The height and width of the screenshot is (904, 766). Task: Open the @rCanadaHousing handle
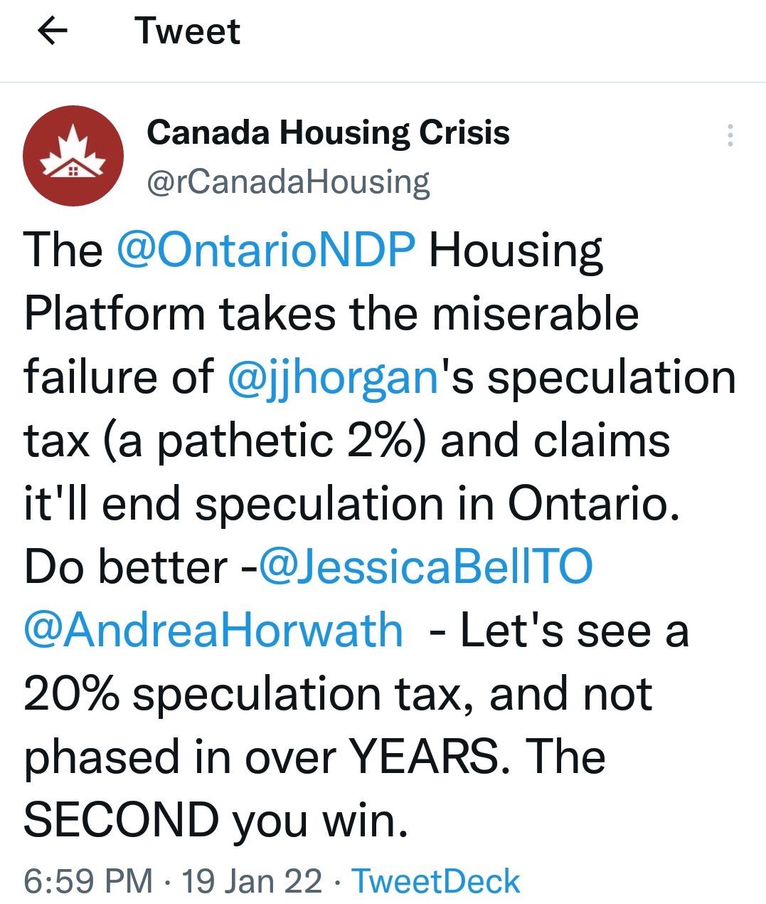click(x=288, y=182)
